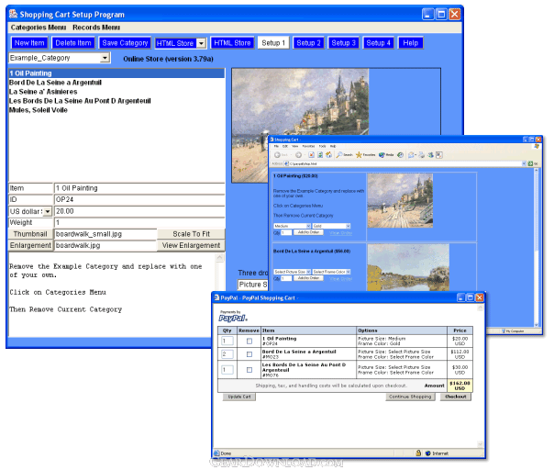This screenshot has height=470, width=554.
Task: Click Add to Order under 1 Oil Painting
Action: pos(308,232)
